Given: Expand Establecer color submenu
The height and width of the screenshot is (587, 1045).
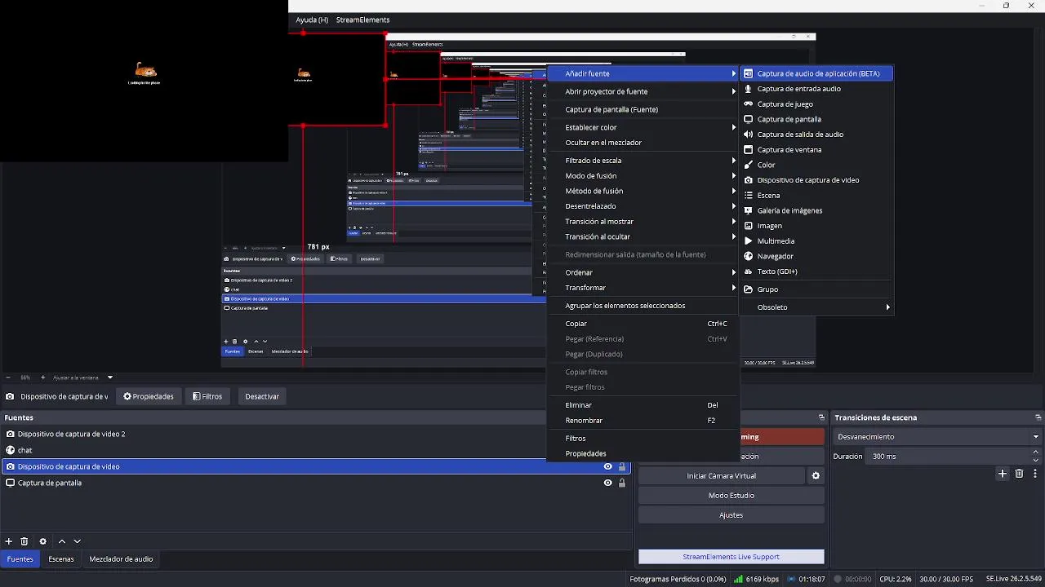Looking at the screenshot, I should 643,127.
